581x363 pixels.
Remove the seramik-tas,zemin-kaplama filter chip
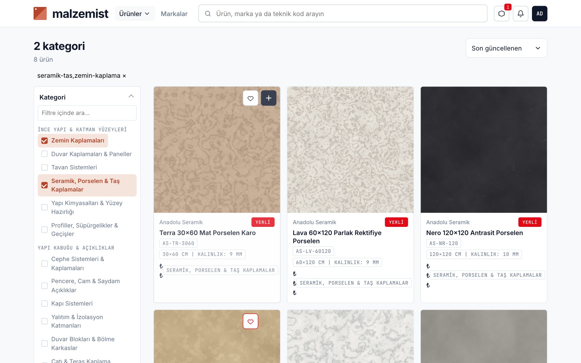click(124, 76)
